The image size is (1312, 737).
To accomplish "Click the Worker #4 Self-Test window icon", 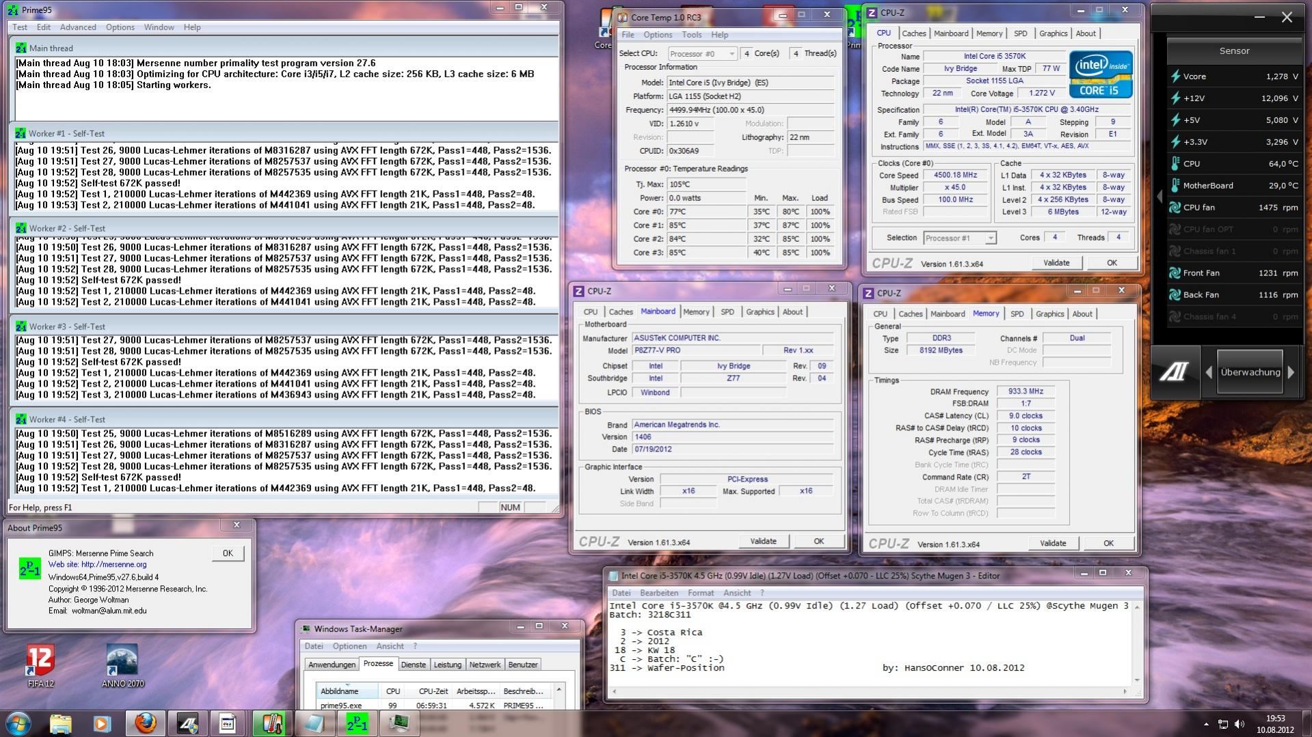I will pos(21,419).
